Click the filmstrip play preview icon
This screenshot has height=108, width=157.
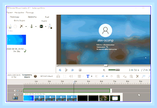(x=41, y=26)
